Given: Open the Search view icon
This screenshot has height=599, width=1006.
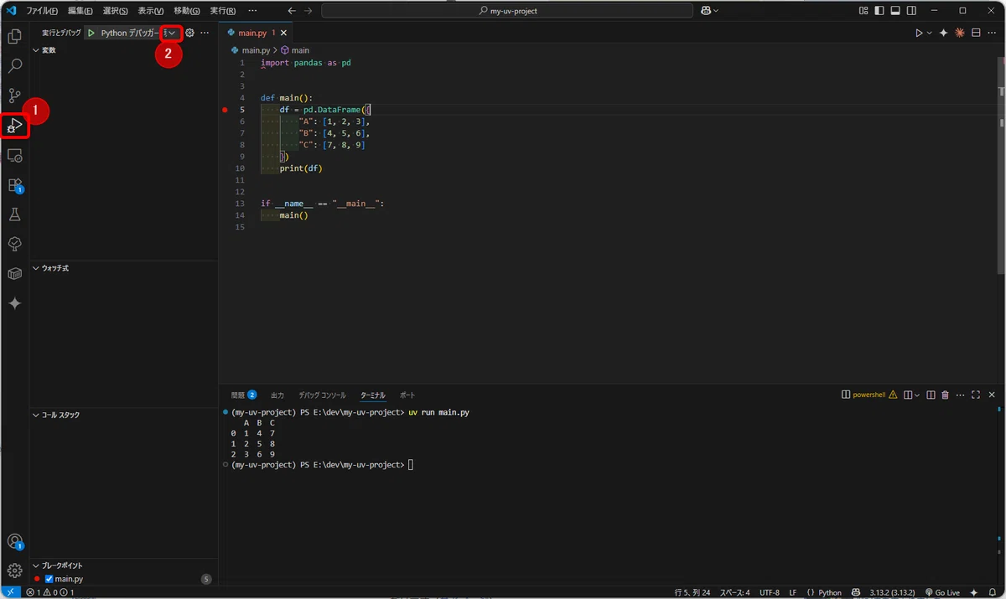Looking at the screenshot, I should pyautogui.click(x=14, y=66).
